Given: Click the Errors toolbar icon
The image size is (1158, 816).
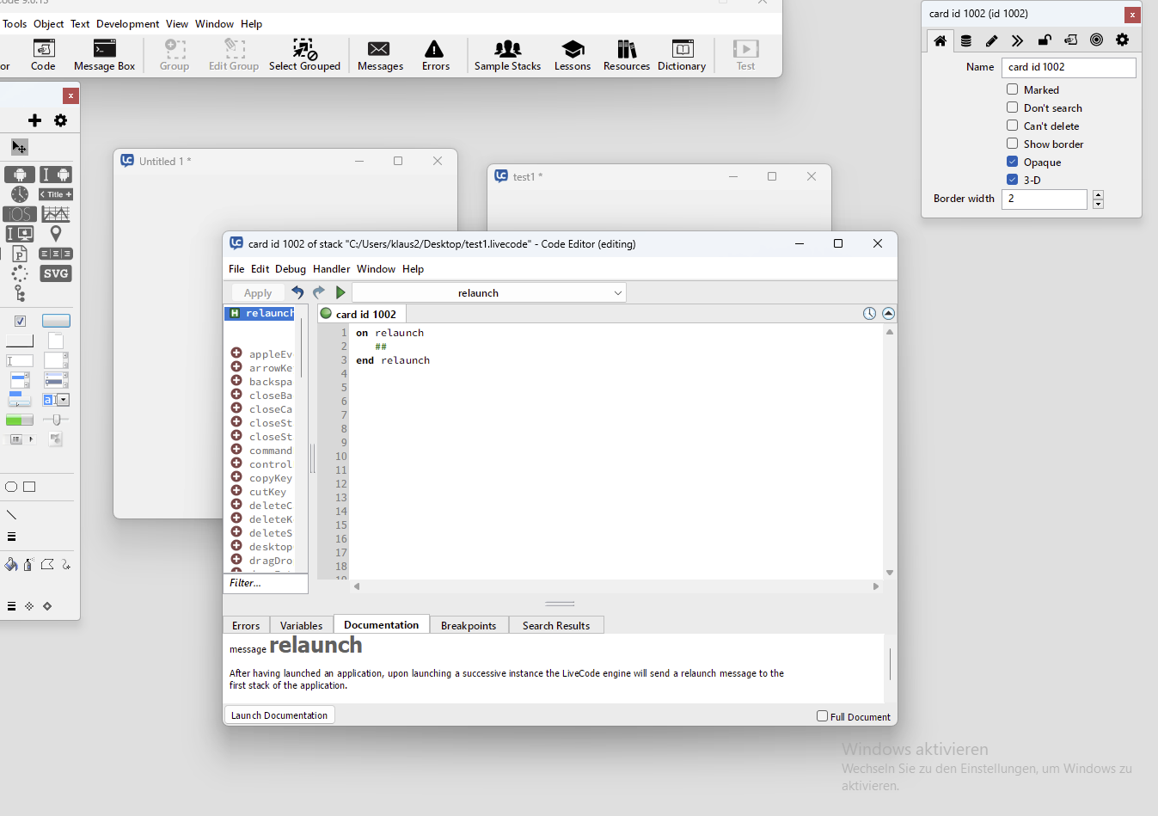Looking at the screenshot, I should (x=435, y=55).
